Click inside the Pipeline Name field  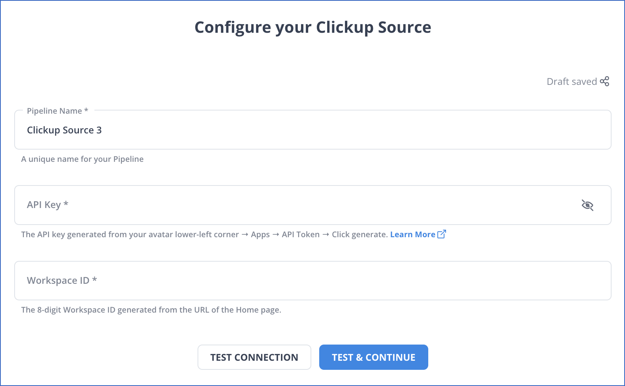point(277,130)
